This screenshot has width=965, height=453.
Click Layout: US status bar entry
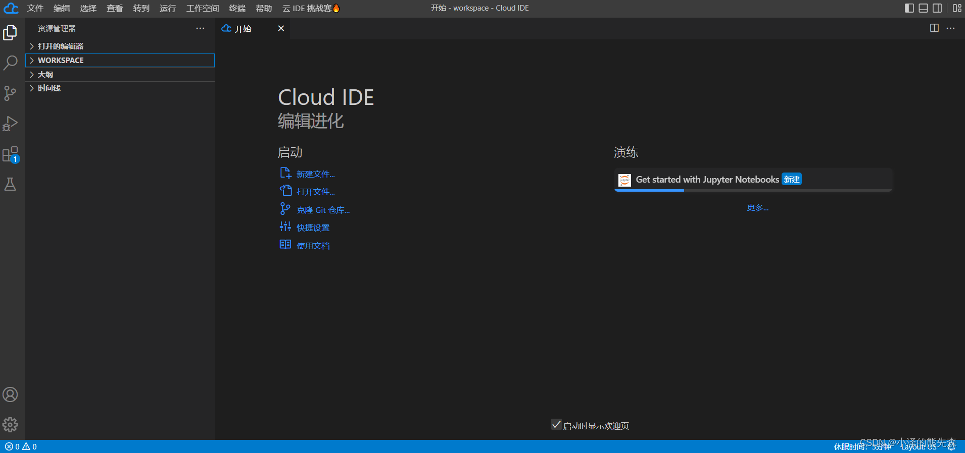point(919,446)
